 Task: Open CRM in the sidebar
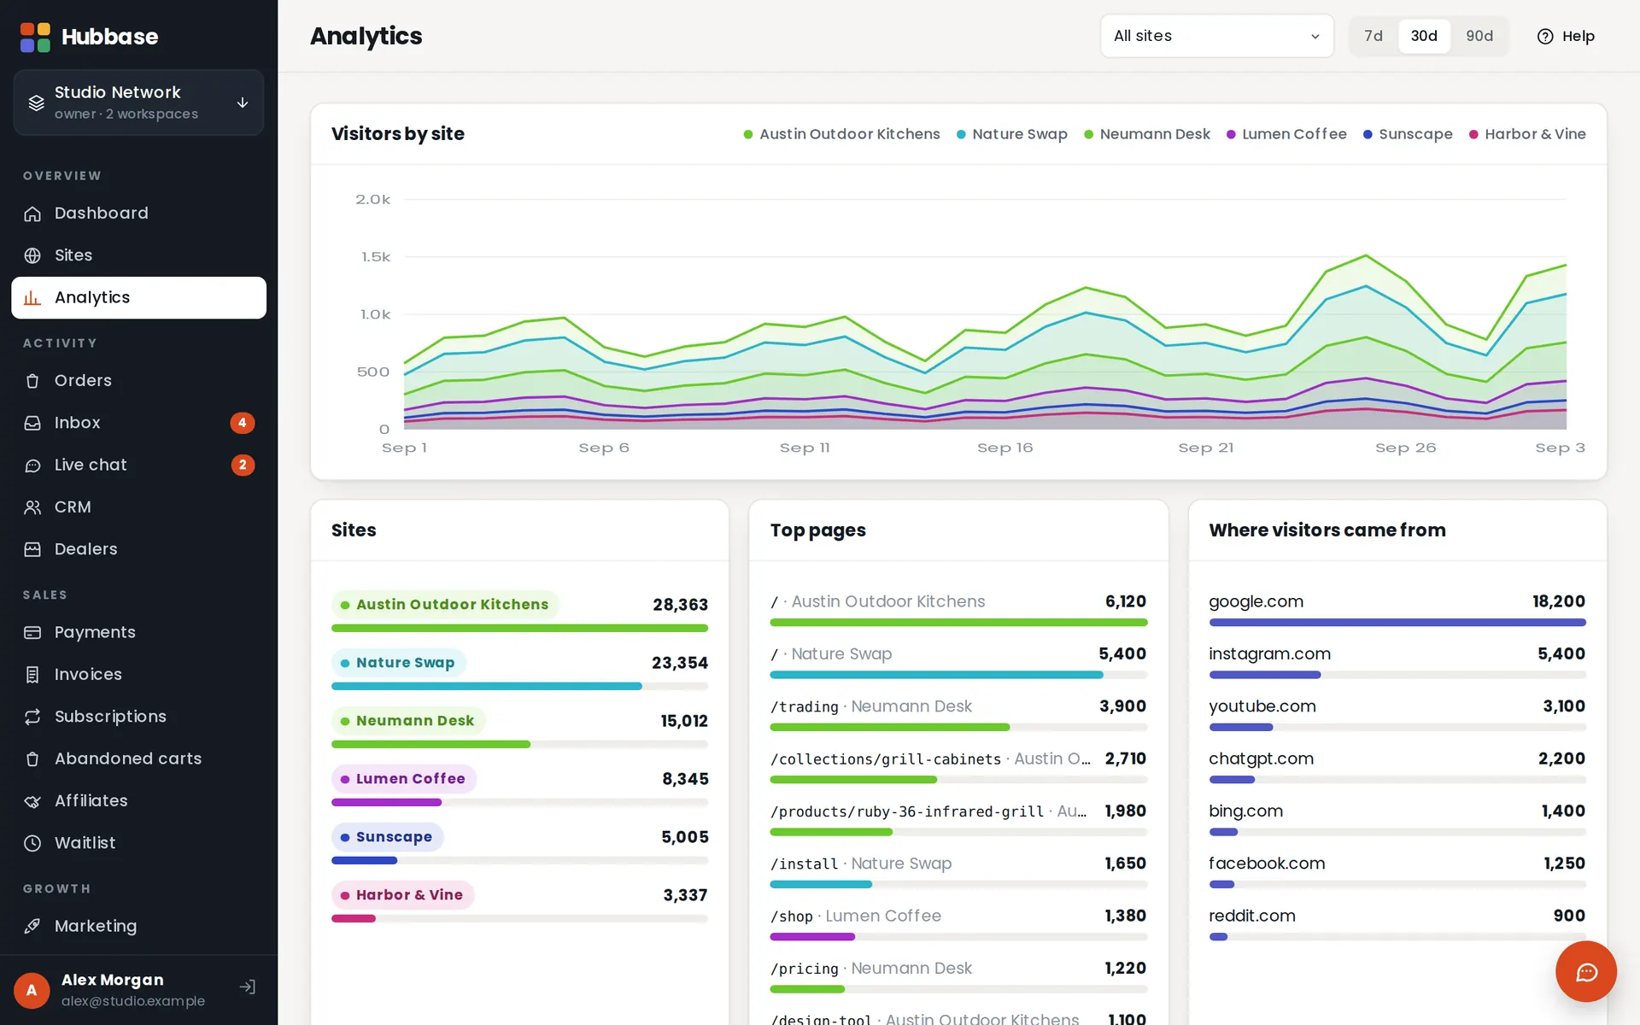(138, 507)
